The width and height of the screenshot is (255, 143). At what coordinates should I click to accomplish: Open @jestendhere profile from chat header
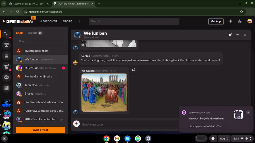click(91, 38)
